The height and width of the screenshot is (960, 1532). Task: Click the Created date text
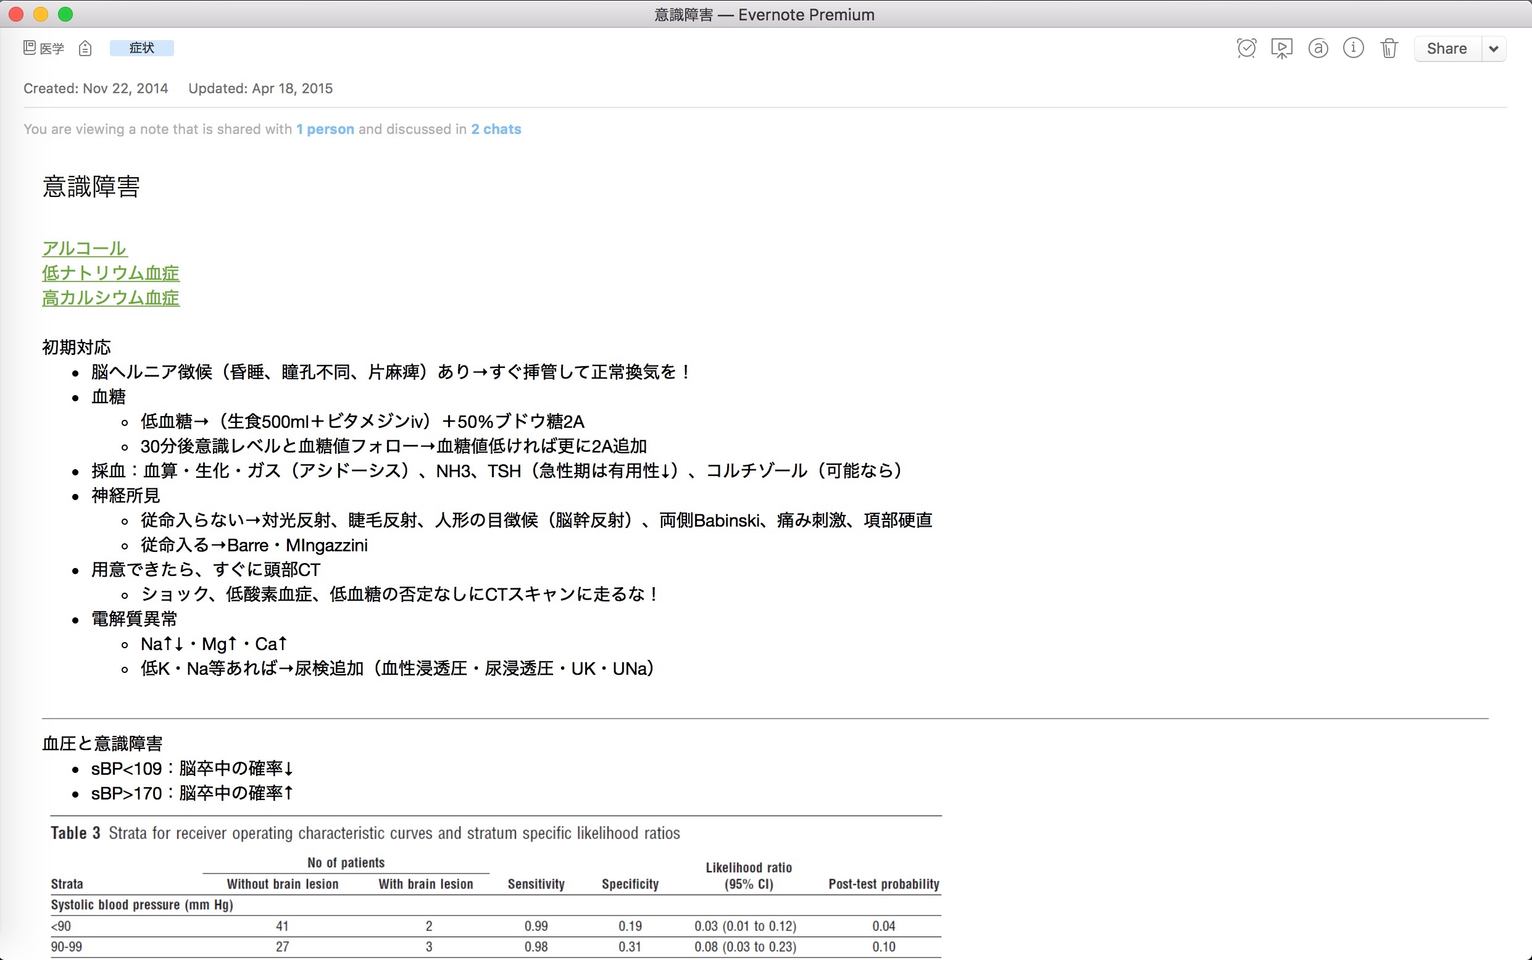pos(95,89)
